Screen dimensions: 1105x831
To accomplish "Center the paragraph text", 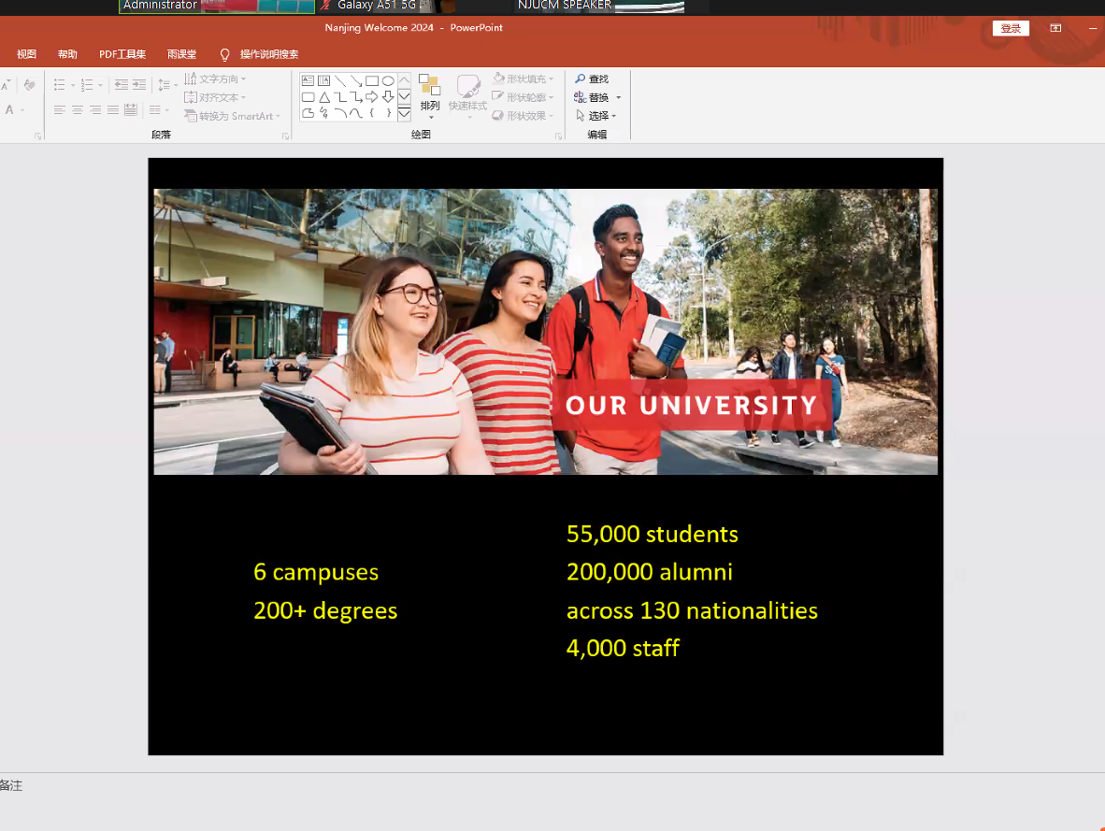I will point(77,110).
